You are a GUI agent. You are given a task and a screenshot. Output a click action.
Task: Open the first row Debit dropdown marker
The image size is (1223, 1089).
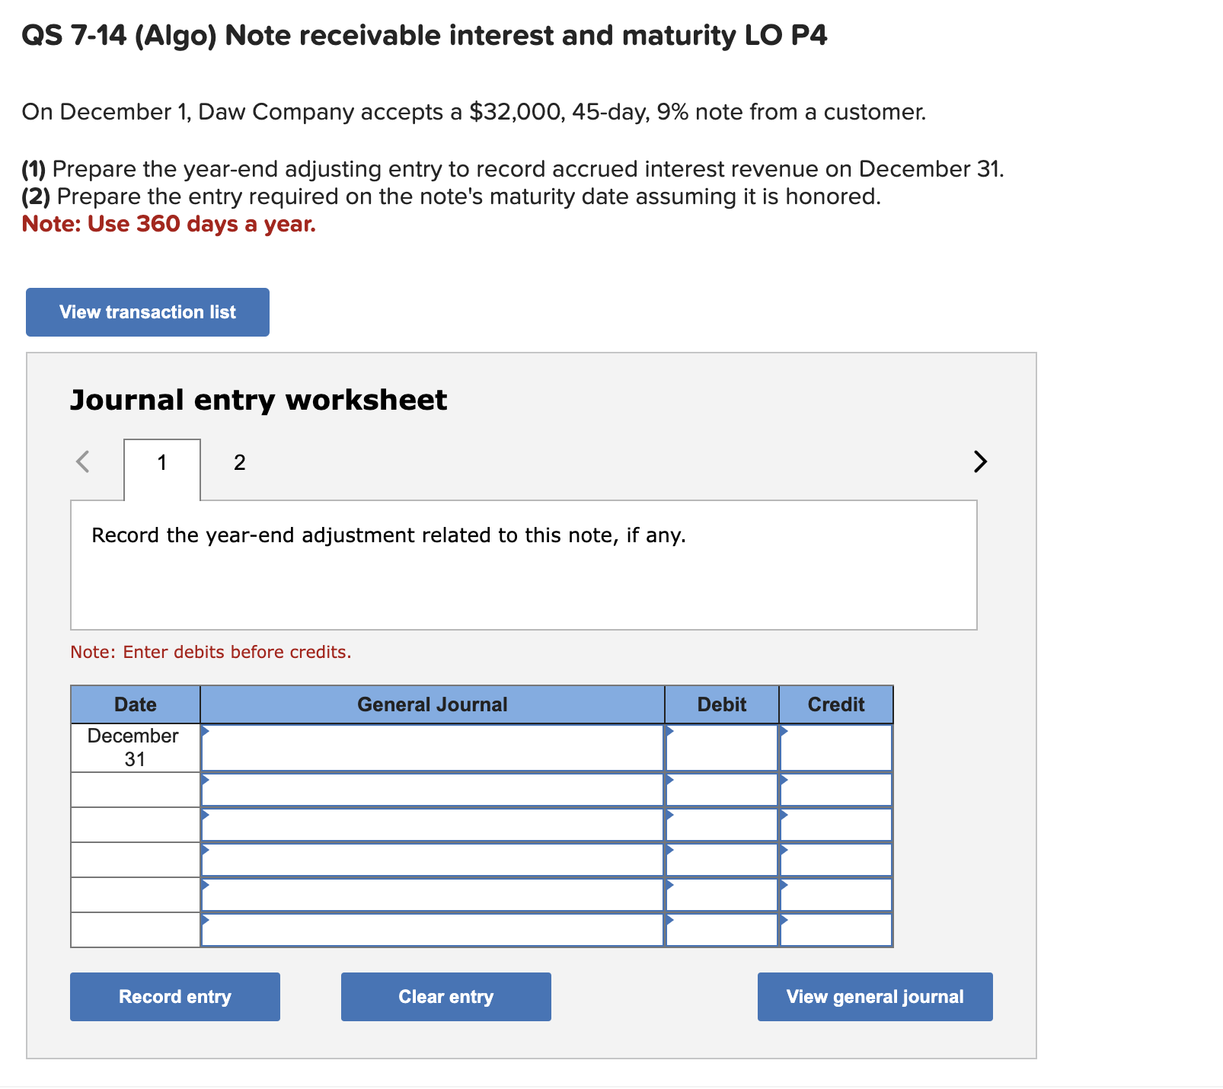pos(669,733)
